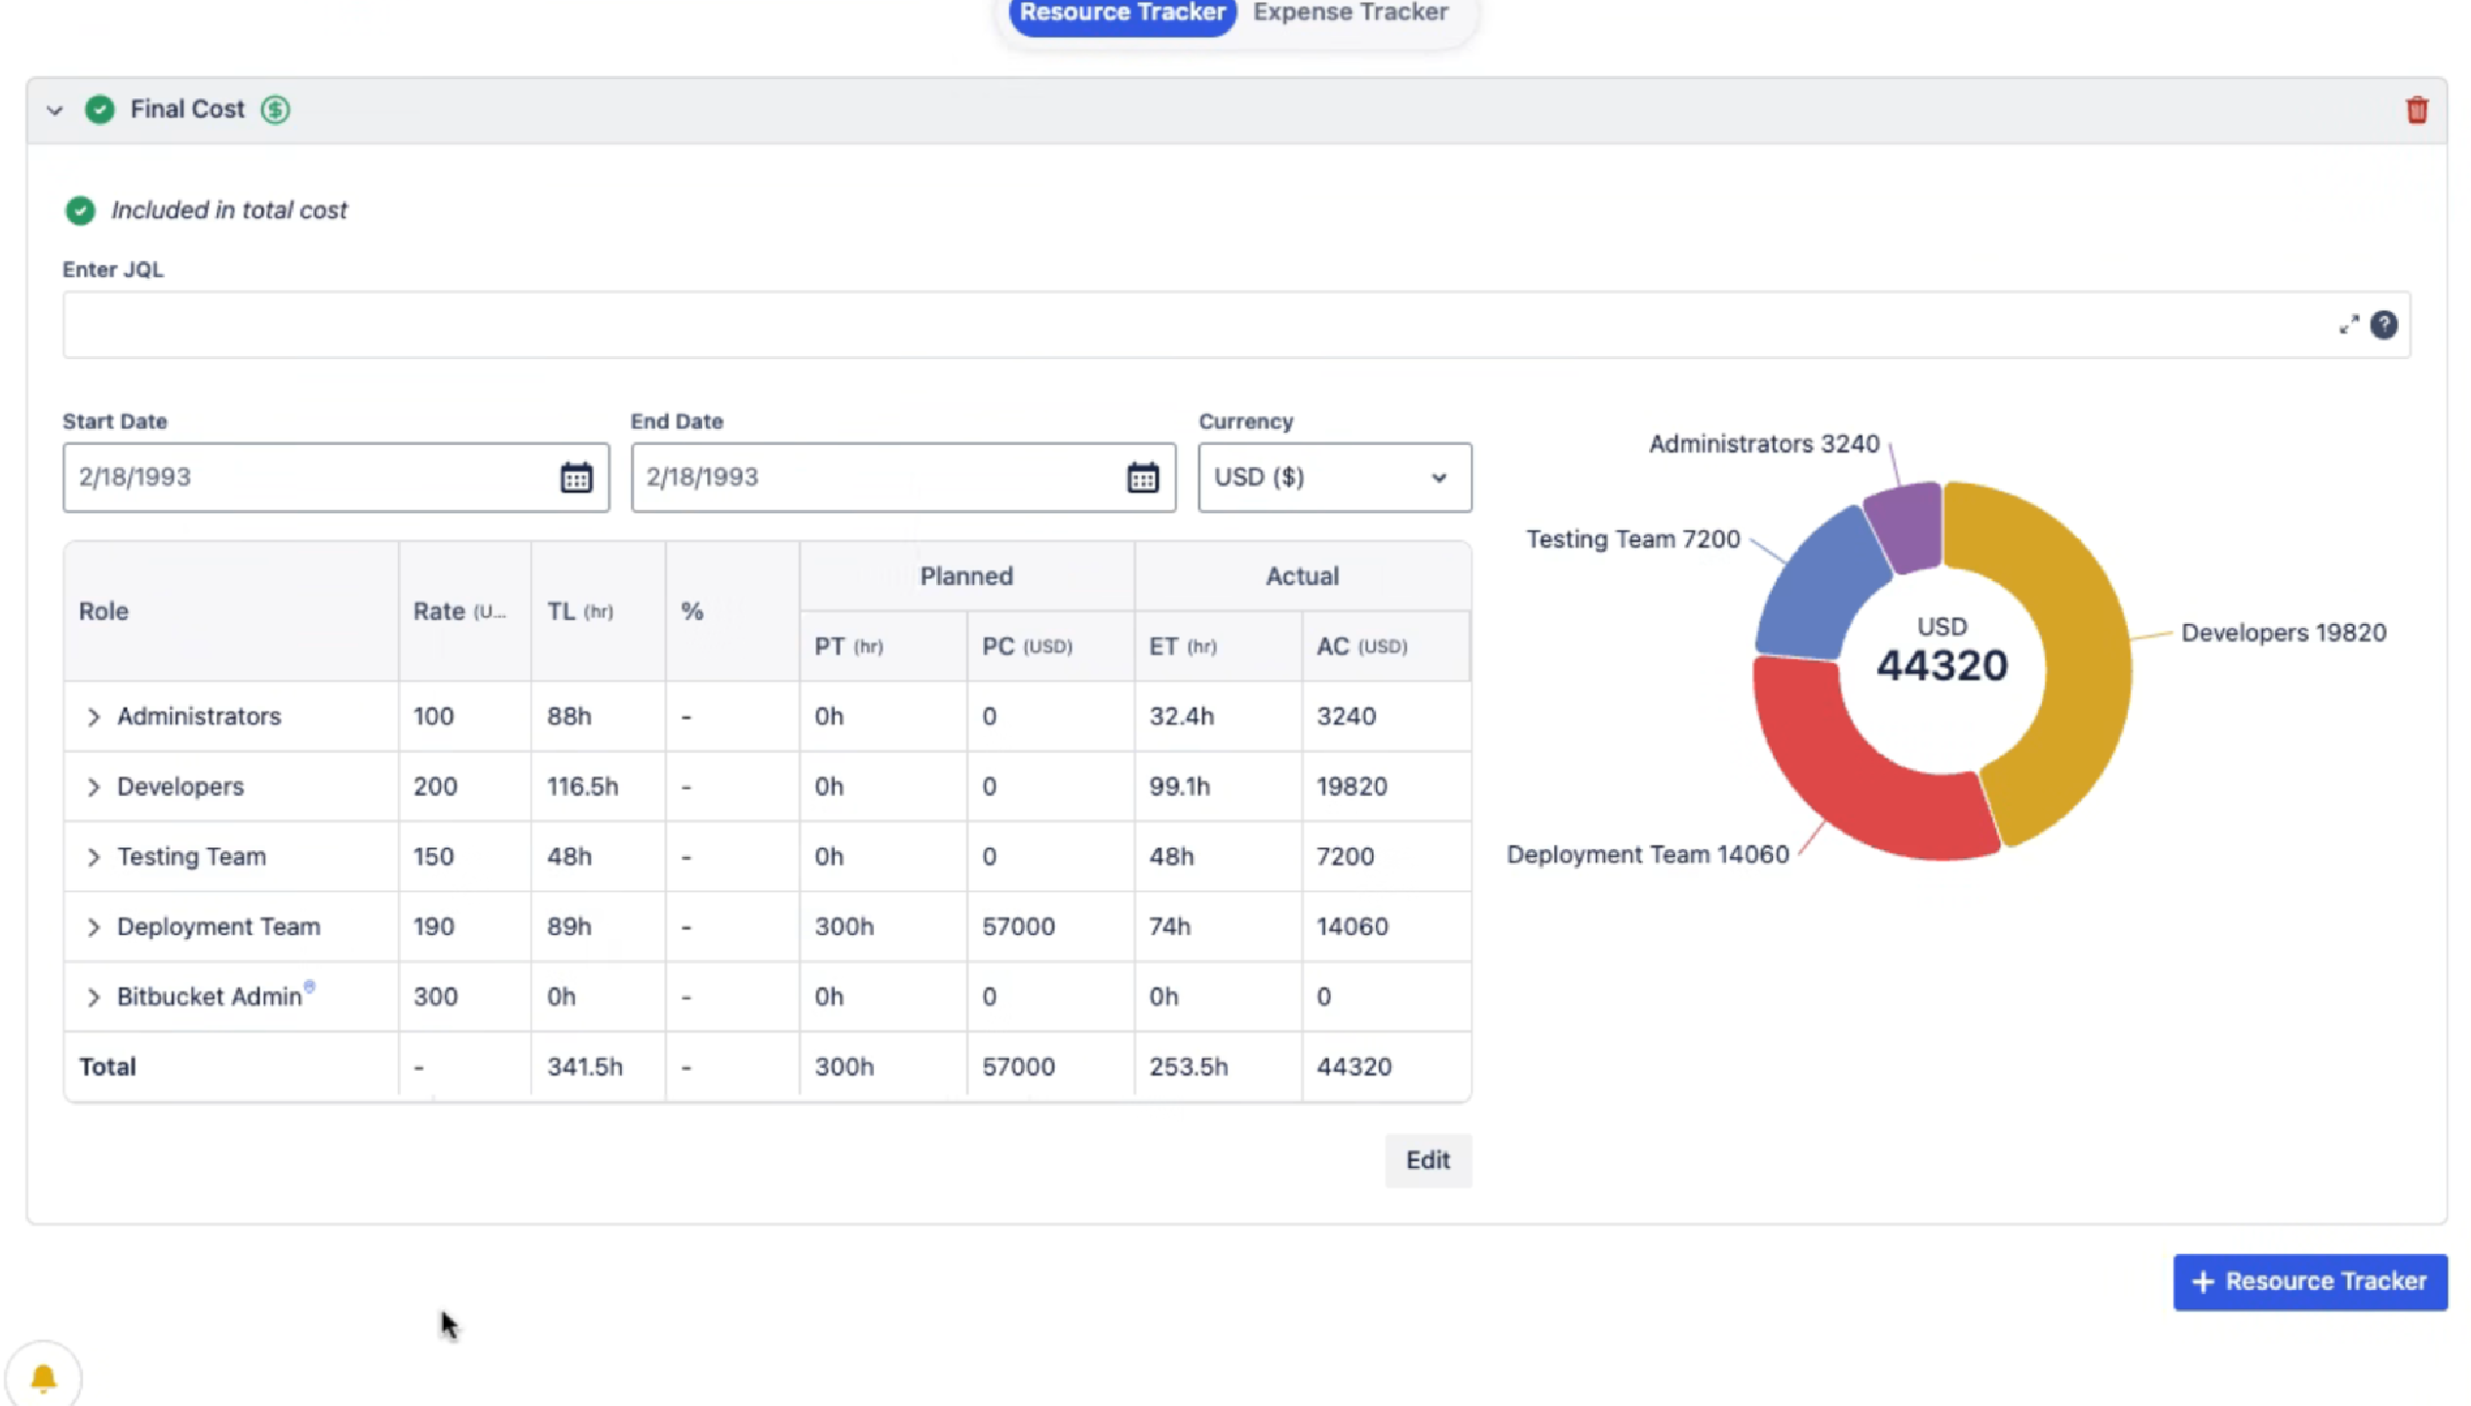Select the Resource Tracker tab

[1121, 13]
